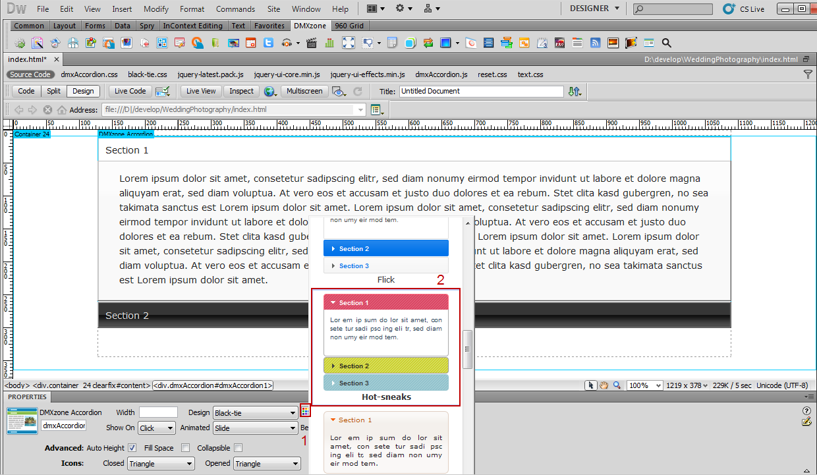Screen dimensions: 817x475
Task: Select the body tag in tag selector
Action: tap(16, 385)
